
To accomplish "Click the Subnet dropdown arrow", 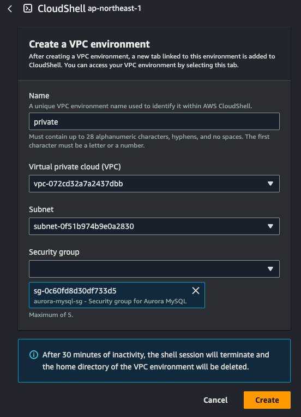I will coord(270,226).
